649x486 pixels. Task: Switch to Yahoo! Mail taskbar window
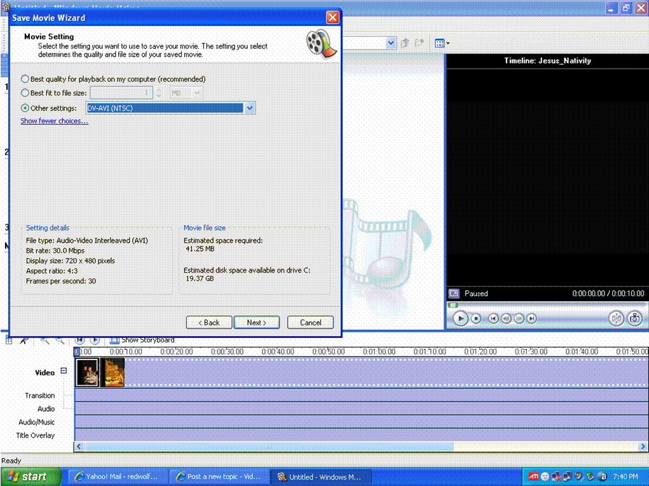click(x=118, y=477)
